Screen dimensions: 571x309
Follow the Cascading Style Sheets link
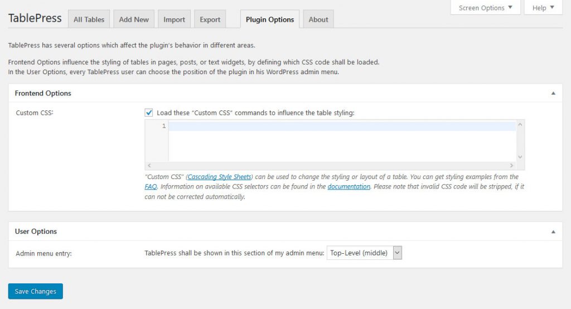click(x=219, y=177)
